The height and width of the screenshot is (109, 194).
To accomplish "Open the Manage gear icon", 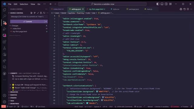I will click(5, 102).
